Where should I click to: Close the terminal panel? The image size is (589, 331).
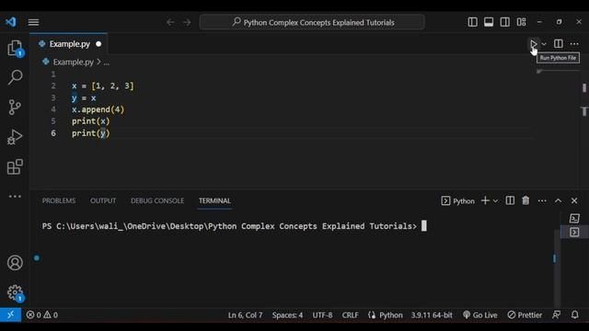(574, 201)
